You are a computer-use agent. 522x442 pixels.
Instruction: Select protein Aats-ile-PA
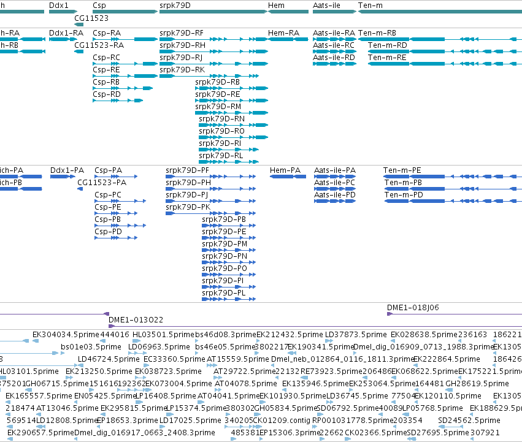pos(335,177)
